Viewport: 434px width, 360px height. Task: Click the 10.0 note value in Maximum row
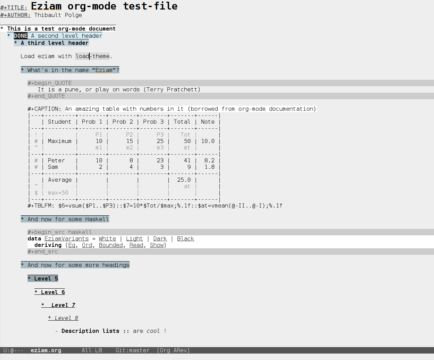click(208, 141)
